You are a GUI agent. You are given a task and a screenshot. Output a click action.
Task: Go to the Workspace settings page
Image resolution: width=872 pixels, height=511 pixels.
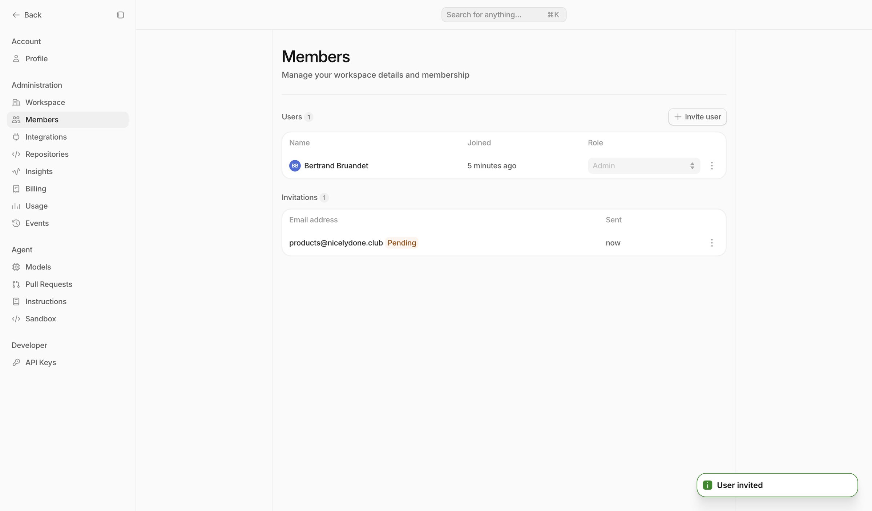(x=68, y=102)
